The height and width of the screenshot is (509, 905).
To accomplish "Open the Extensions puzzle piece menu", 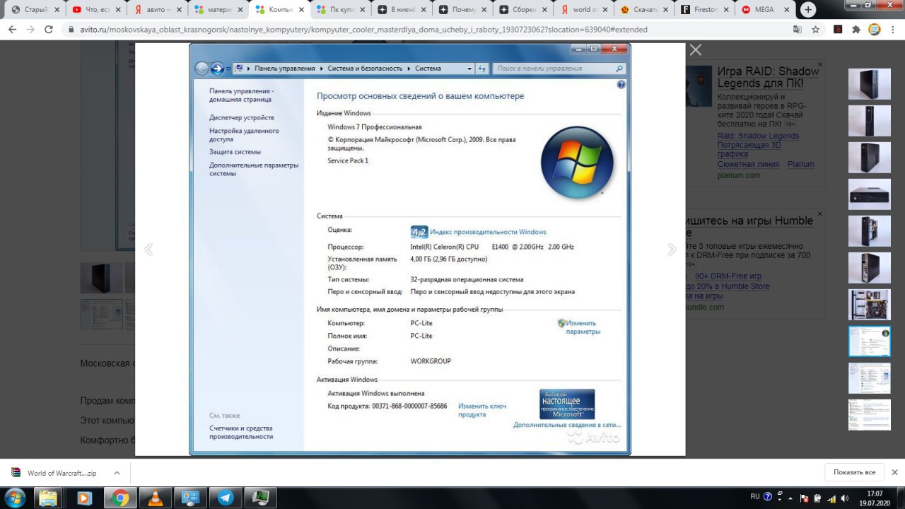I will pos(856,30).
